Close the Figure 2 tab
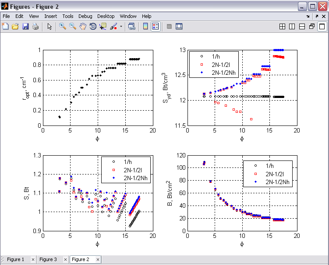The height and width of the screenshot is (265, 329). pyautogui.click(x=98, y=260)
